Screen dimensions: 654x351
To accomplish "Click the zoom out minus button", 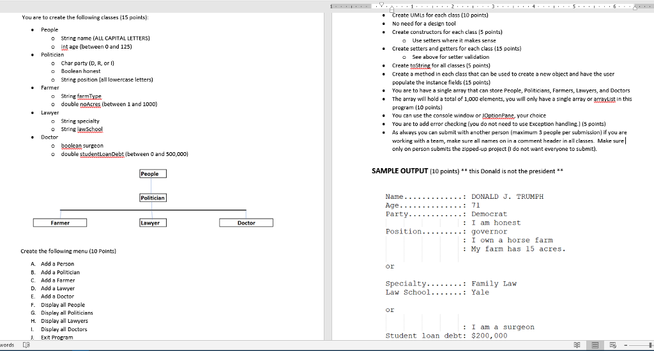I will tap(626, 345).
